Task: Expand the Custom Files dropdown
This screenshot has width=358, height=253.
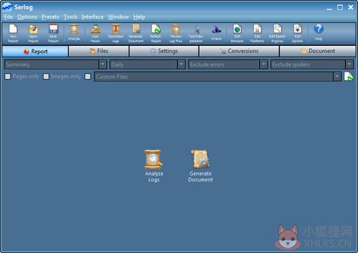Action: pos(337,76)
